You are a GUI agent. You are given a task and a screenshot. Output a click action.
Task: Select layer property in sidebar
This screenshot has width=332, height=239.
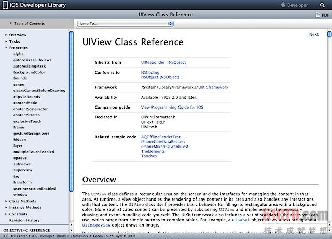click(x=18, y=145)
